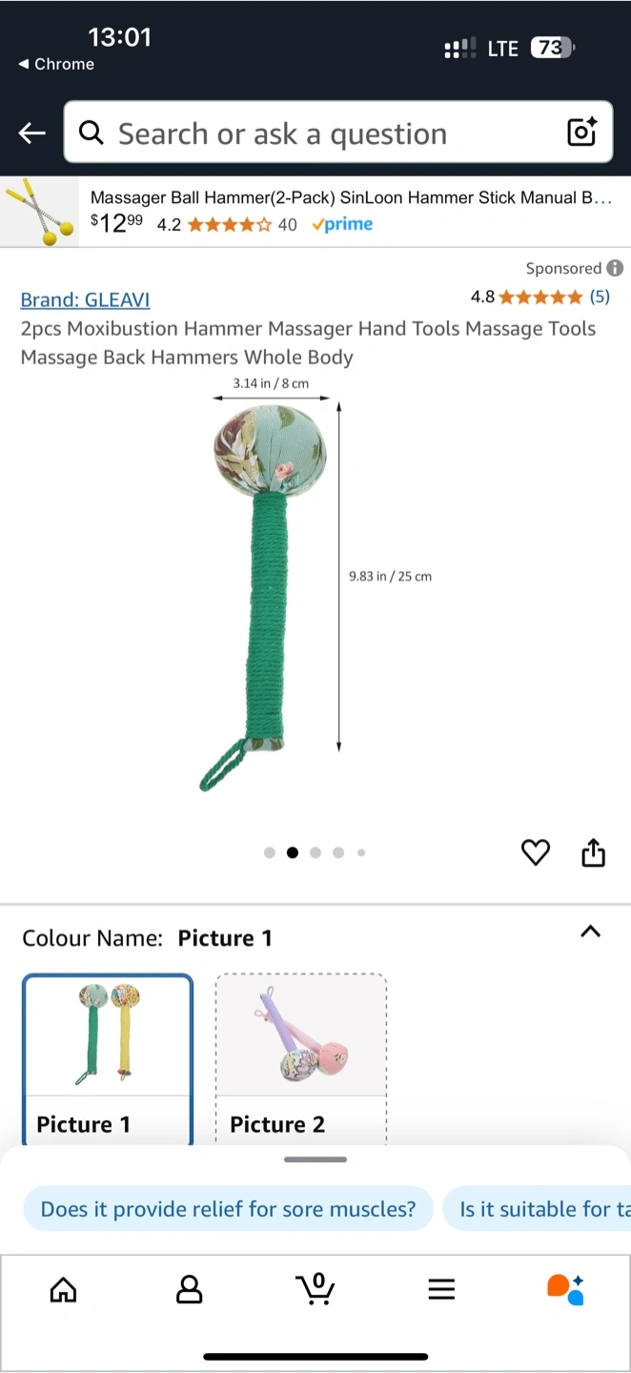Expand the bottom sheet drag handle
Image resolution: width=631 pixels, height=1373 pixels.
point(315,1159)
